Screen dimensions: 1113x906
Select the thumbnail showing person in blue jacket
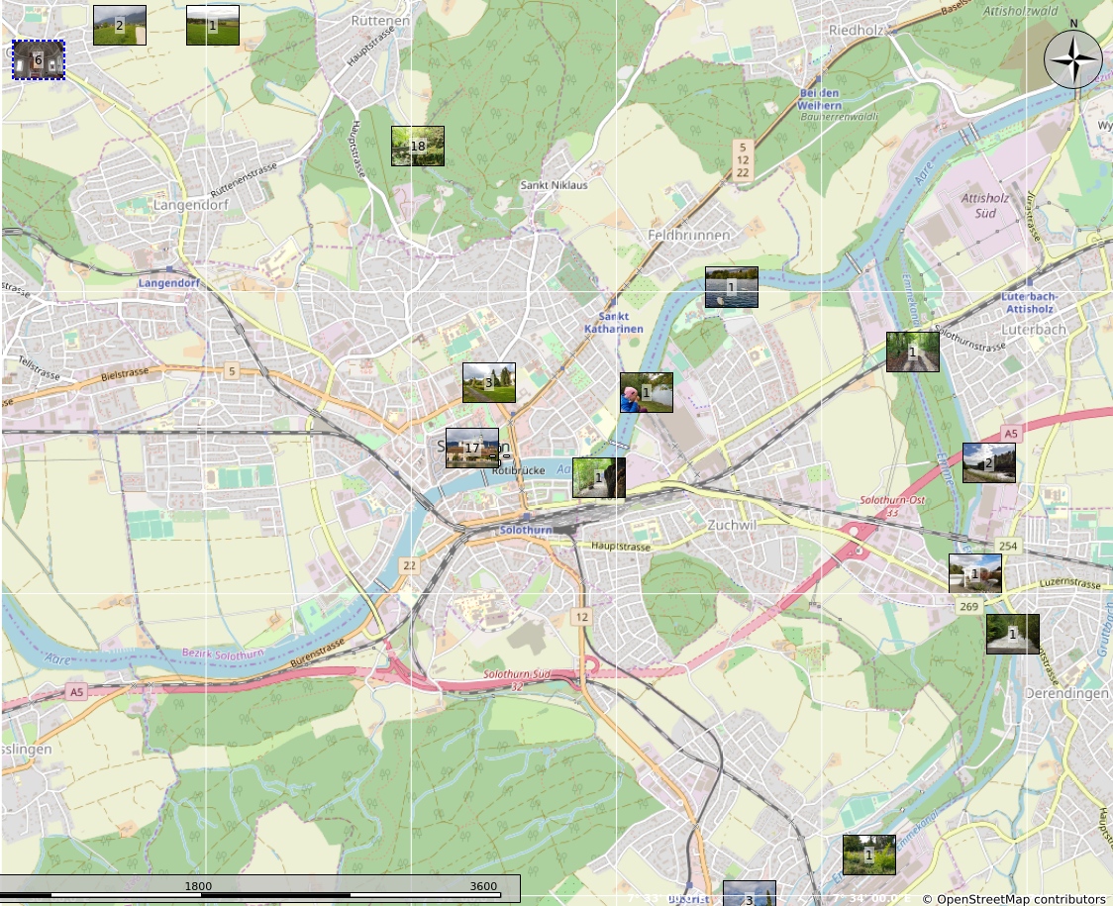coord(646,392)
